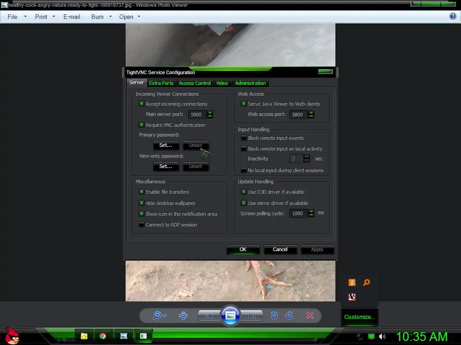Delete the photo with red X

310,315
